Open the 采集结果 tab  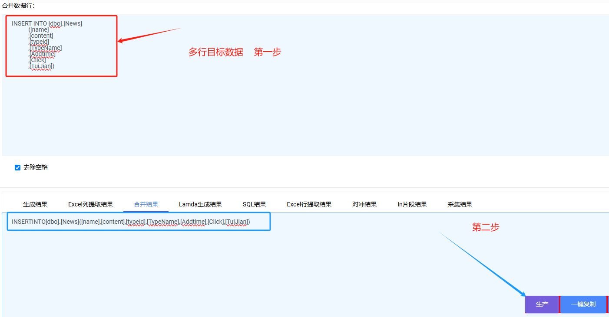[460, 204]
